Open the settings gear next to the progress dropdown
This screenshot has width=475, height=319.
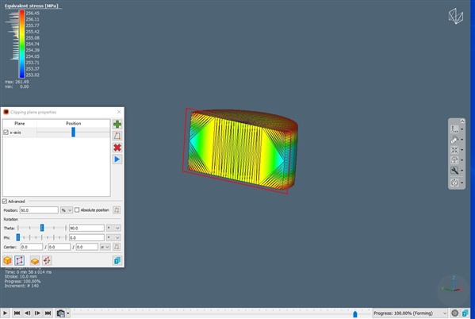(x=454, y=313)
